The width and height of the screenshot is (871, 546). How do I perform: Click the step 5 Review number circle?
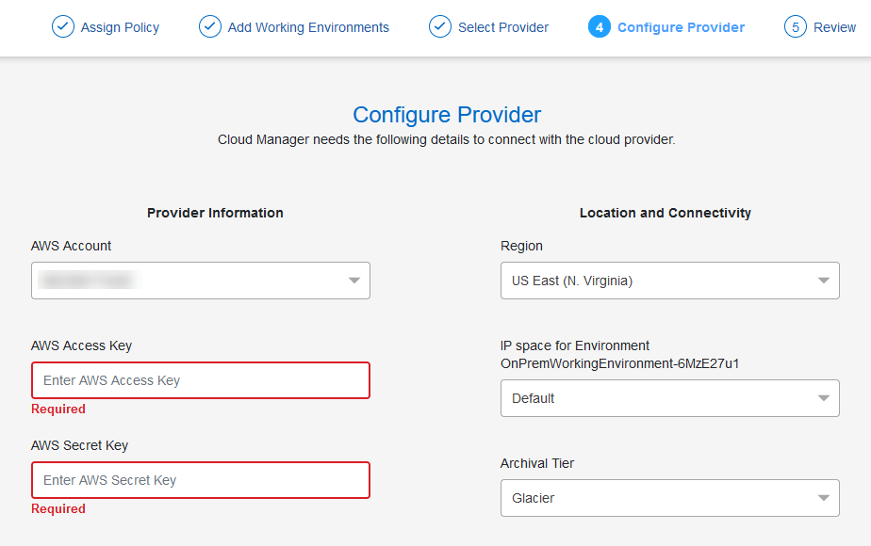pos(796,26)
